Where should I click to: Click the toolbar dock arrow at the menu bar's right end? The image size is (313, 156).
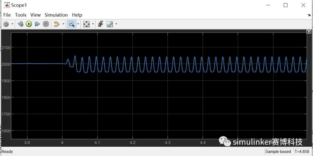click(x=309, y=15)
